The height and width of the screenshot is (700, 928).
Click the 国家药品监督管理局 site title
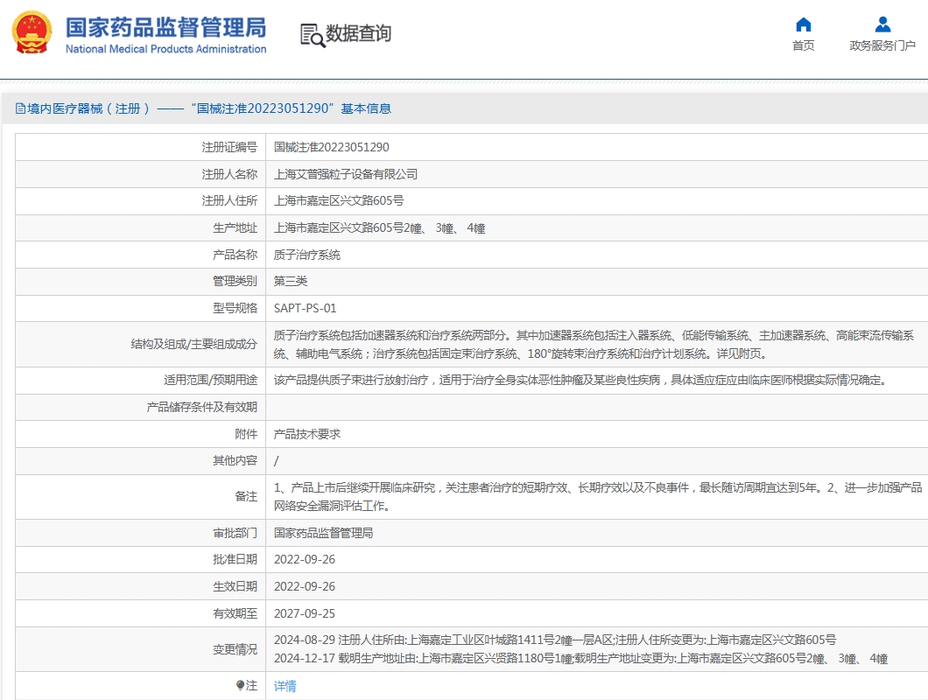[x=165, y=27]
